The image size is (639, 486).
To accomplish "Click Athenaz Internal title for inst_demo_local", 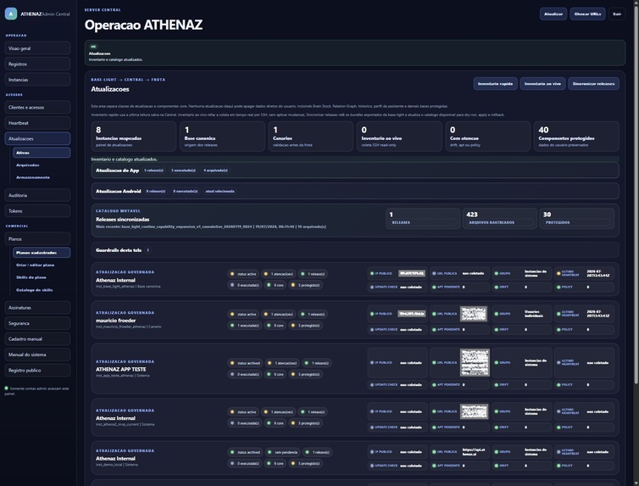I will [115, 458].
